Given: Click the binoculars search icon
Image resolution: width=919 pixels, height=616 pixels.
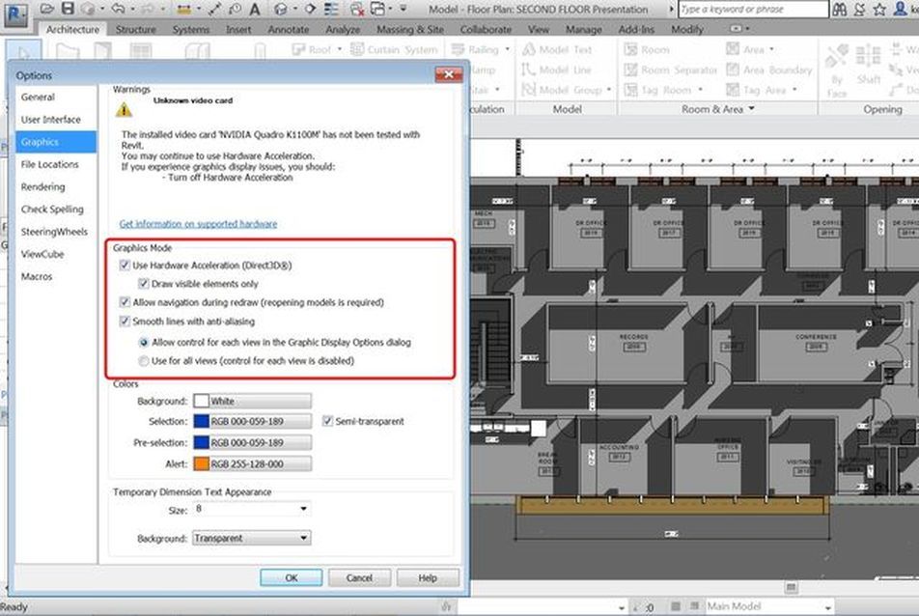Looking at the screenshot, I should 839,9.
